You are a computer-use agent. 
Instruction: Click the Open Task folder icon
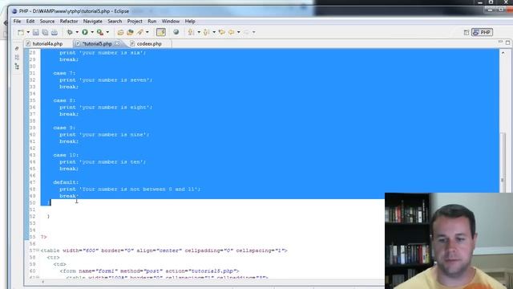pos(130,32)
